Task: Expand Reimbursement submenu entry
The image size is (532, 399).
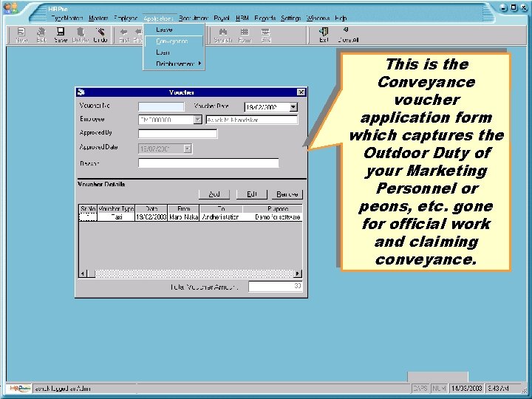Action: [174, 64]
